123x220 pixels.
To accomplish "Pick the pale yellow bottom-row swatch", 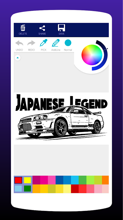I will click(67, 189).
